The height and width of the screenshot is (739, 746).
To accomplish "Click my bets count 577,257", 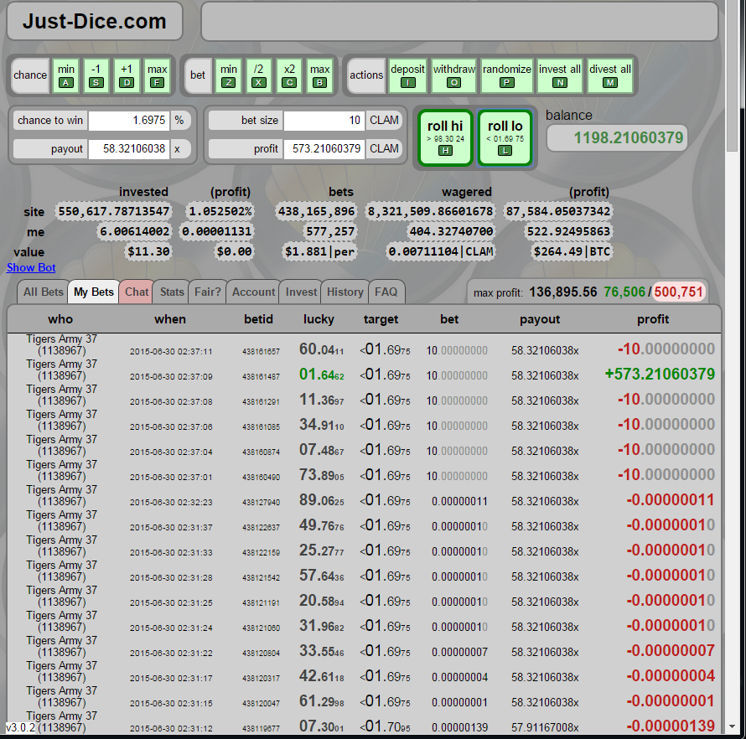I will point(330,231).
